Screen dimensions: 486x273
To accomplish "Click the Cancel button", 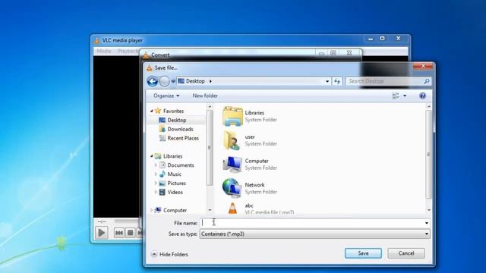I will pyautogui.click(x=406, y=253).
